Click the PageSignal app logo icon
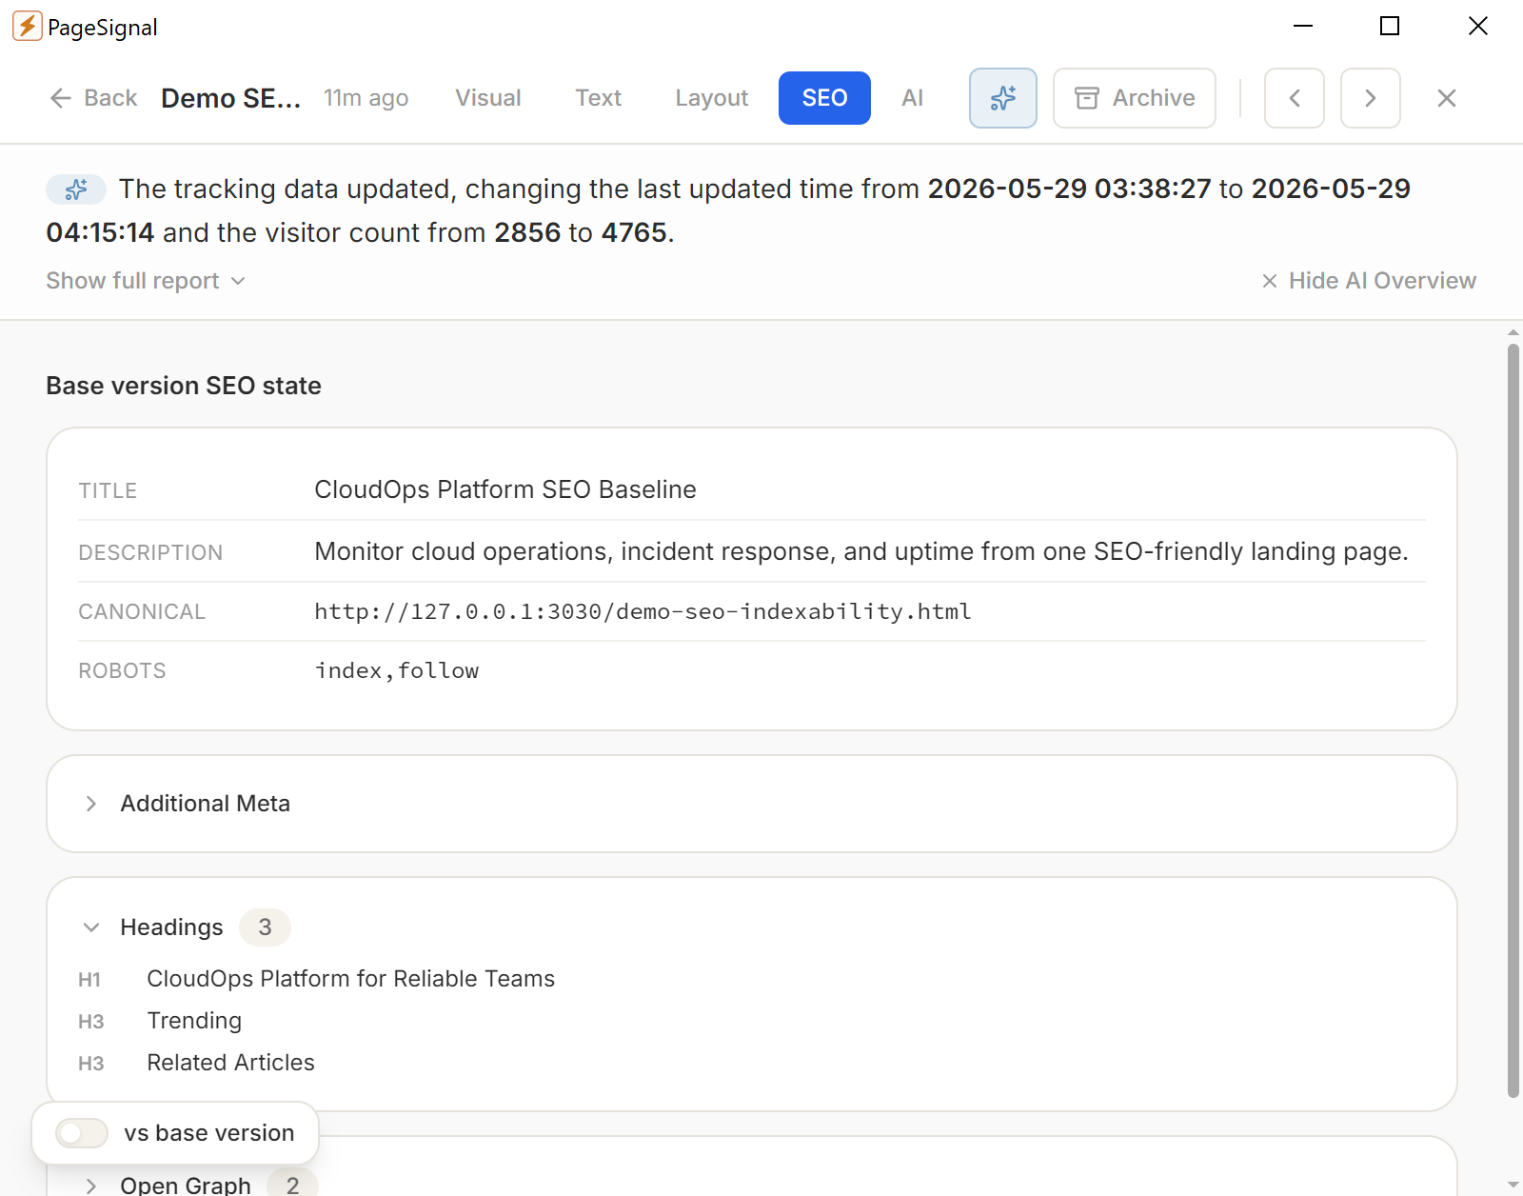This screenshot has width=1523, height=1196. (x=27, y=27)
